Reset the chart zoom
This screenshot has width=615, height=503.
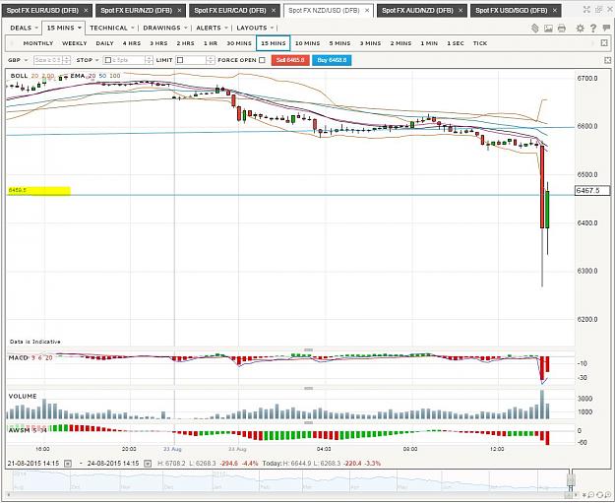599,495
